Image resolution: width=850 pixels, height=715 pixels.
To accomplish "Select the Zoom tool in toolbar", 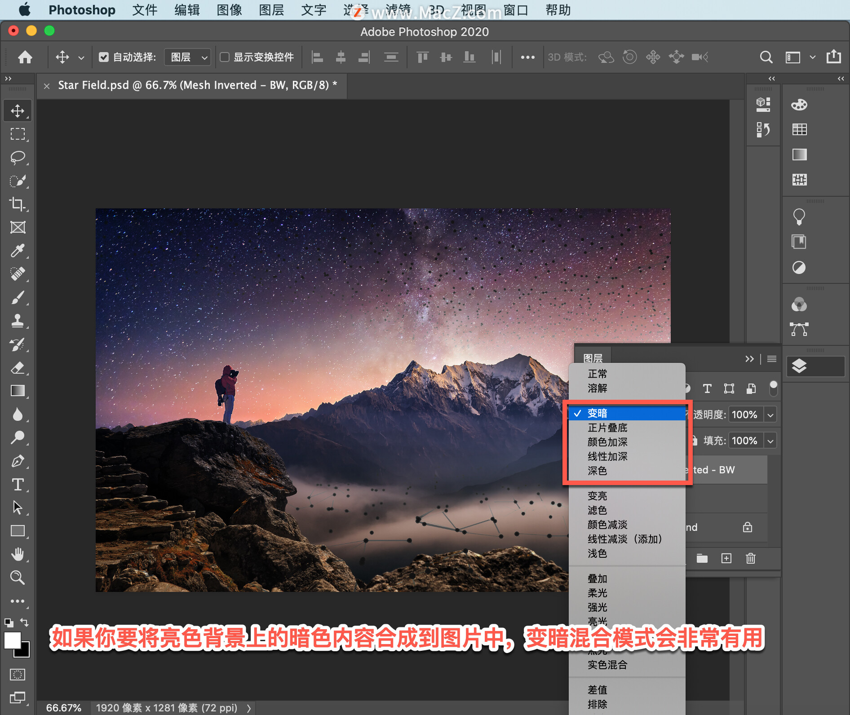I will pos(18,577).
